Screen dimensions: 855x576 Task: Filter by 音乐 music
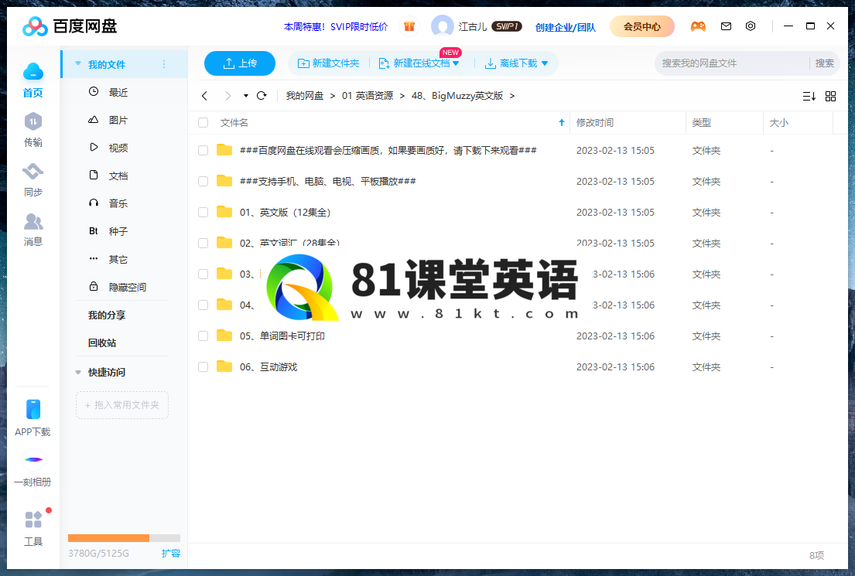coord(118,203)
